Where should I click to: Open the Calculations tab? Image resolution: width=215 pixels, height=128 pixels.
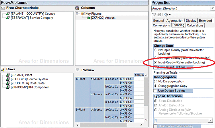point(195,26)
